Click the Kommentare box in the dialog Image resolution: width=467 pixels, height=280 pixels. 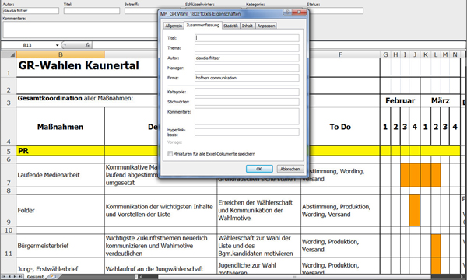pos(247,116)
